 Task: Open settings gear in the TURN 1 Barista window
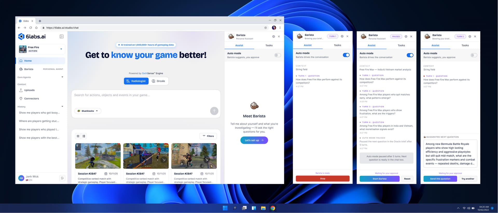(342, 36)
